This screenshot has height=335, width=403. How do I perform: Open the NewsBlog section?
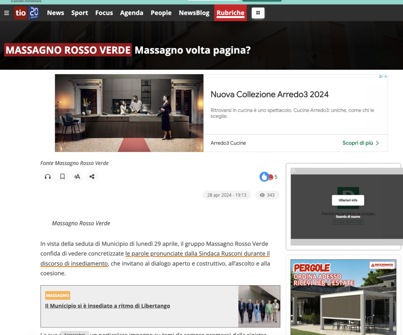tap(194, 13)
